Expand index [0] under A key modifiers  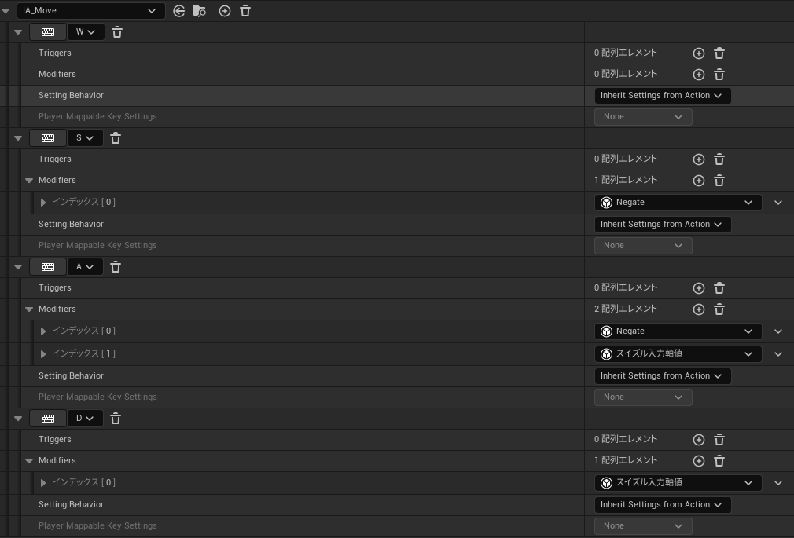[43, 331]
